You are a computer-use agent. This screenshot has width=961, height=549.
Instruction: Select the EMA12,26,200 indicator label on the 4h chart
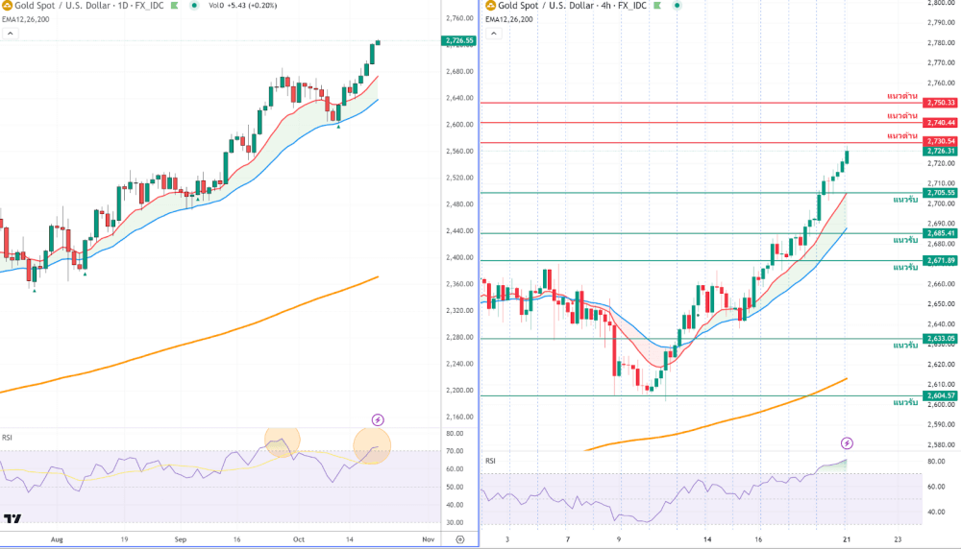510,19
